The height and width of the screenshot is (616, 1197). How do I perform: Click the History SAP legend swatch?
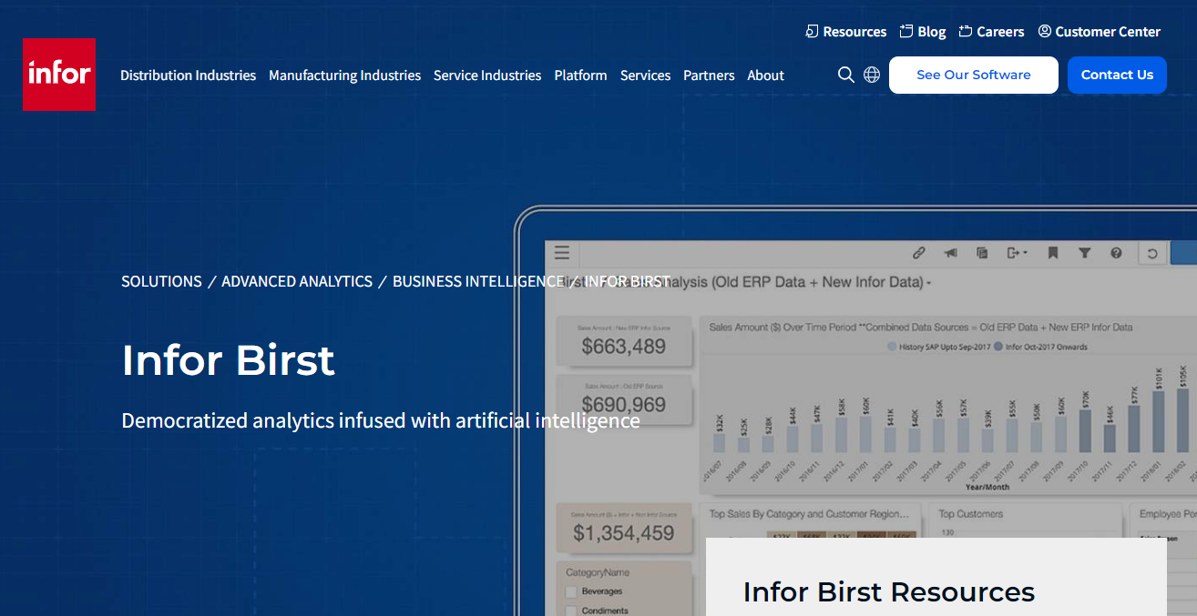tap(892, 347)
